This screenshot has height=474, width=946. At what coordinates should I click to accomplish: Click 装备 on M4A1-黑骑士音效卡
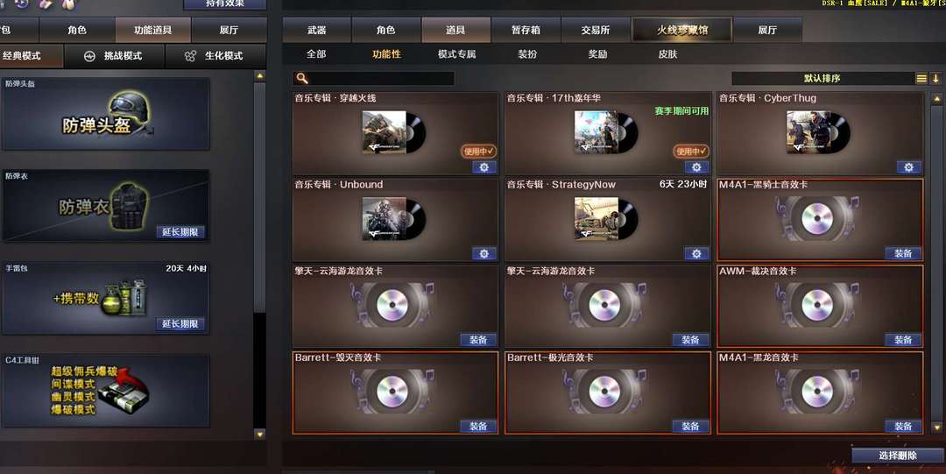902,253
